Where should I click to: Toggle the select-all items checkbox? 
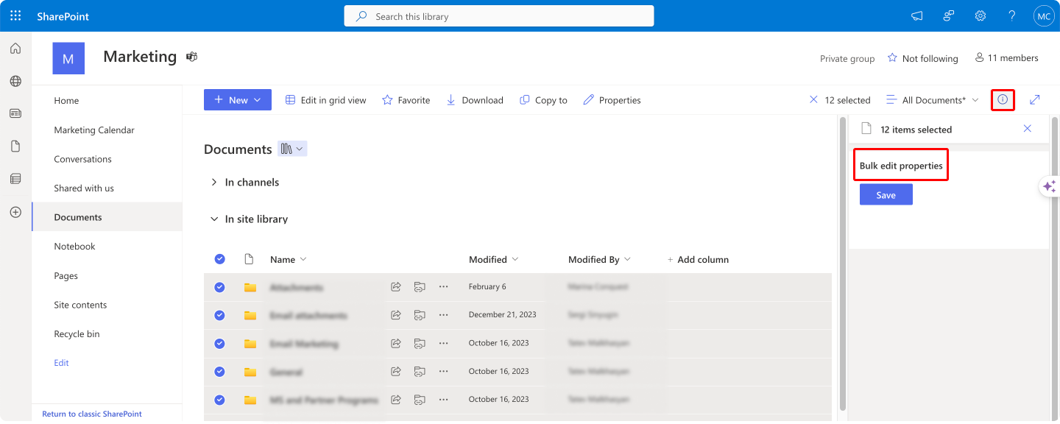click(x=219, y=259)
